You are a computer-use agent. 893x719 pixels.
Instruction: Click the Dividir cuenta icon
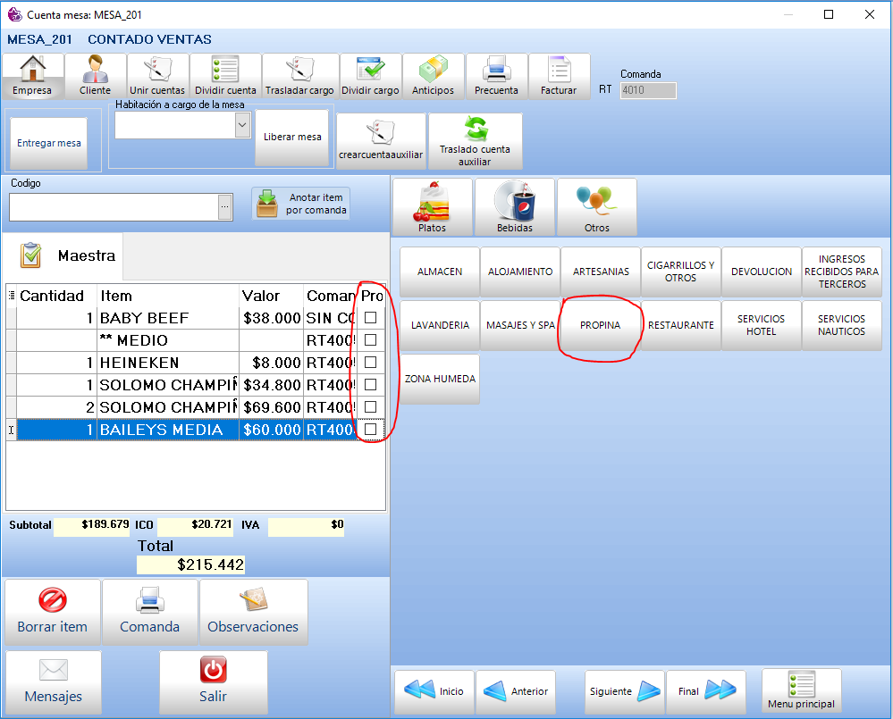pos(225,71)
